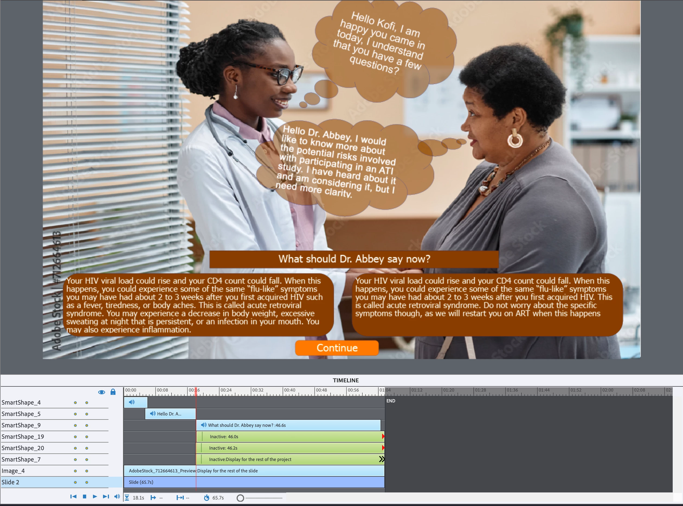Image resolution: width=683 pixels, height=506 pixels.
Task: Click the SmartShape_7 rest-of-project double-arrow marker
Action: (381, 459)
